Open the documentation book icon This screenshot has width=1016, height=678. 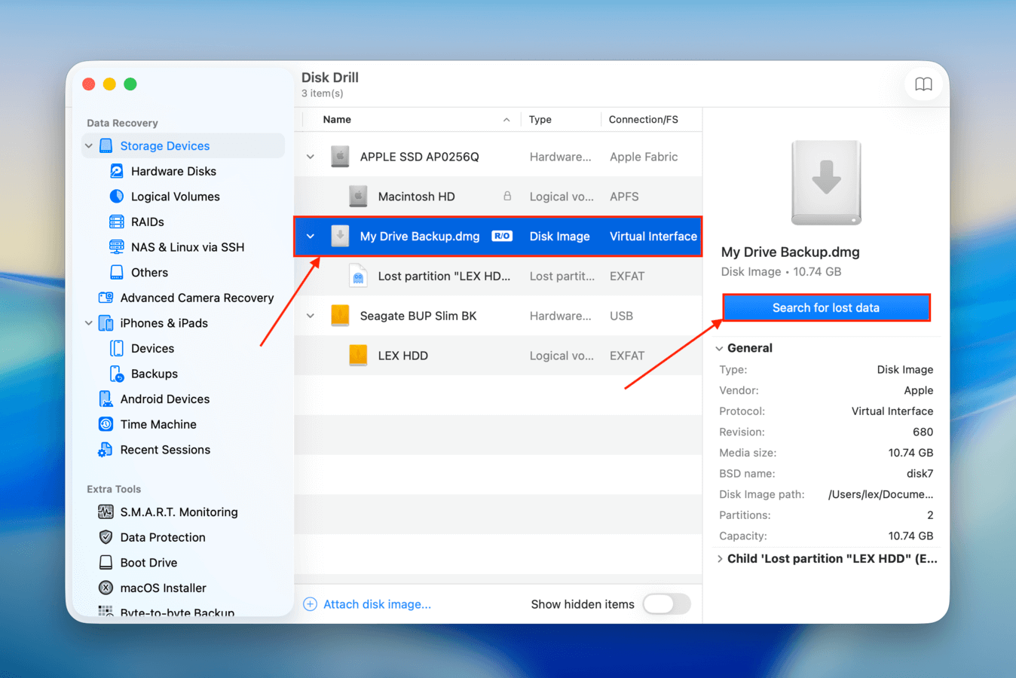click(x=923, y=84)
